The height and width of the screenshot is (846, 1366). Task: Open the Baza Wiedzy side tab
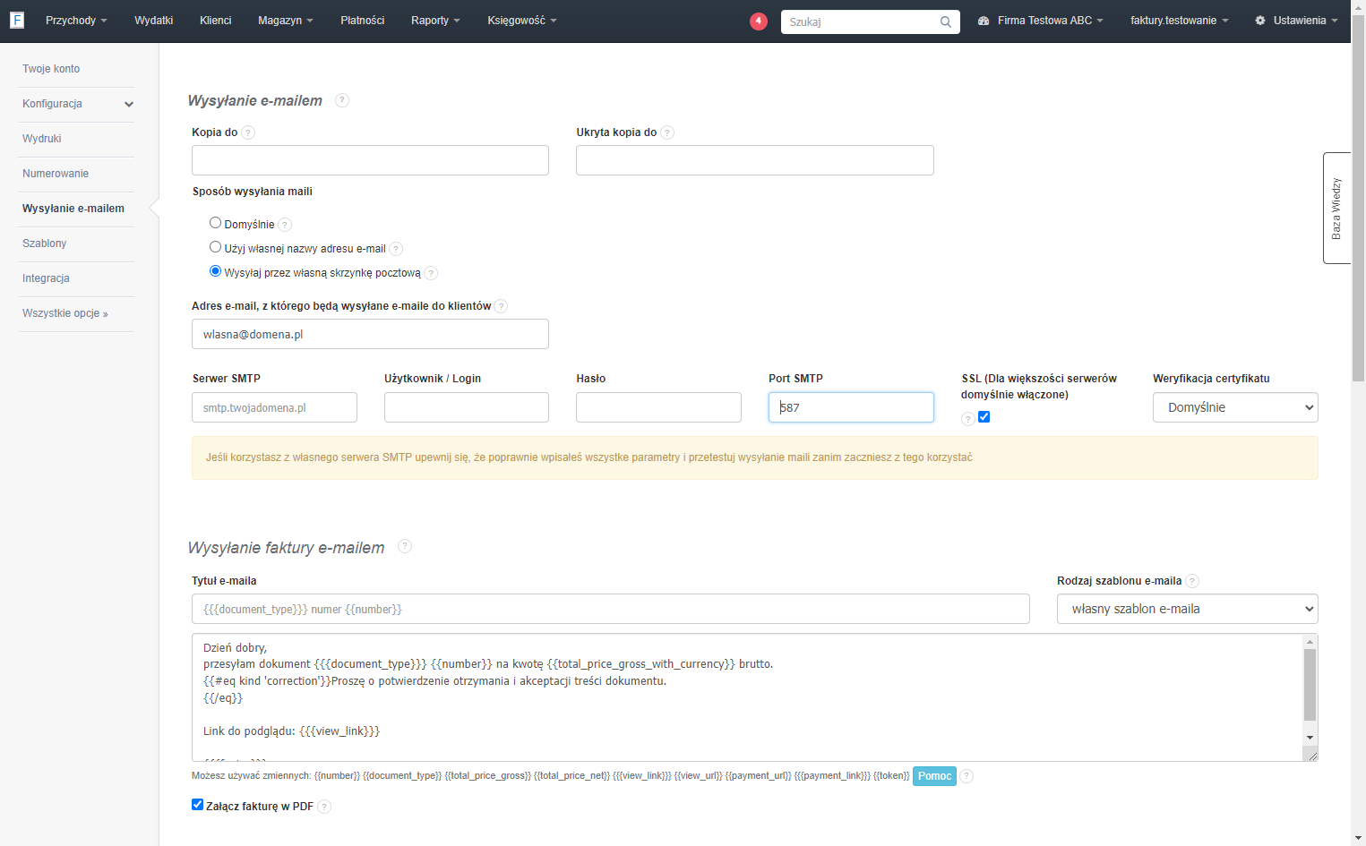point(1336,208)
